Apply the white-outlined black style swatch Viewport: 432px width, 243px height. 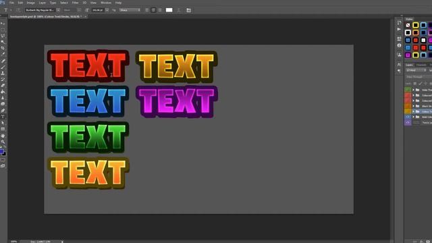408,32
